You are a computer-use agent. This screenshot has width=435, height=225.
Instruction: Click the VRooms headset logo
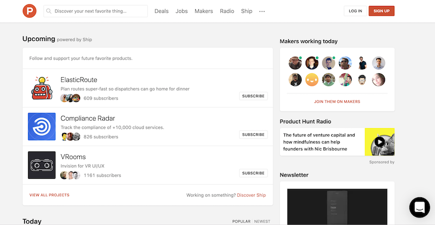[x=42, y=165]
